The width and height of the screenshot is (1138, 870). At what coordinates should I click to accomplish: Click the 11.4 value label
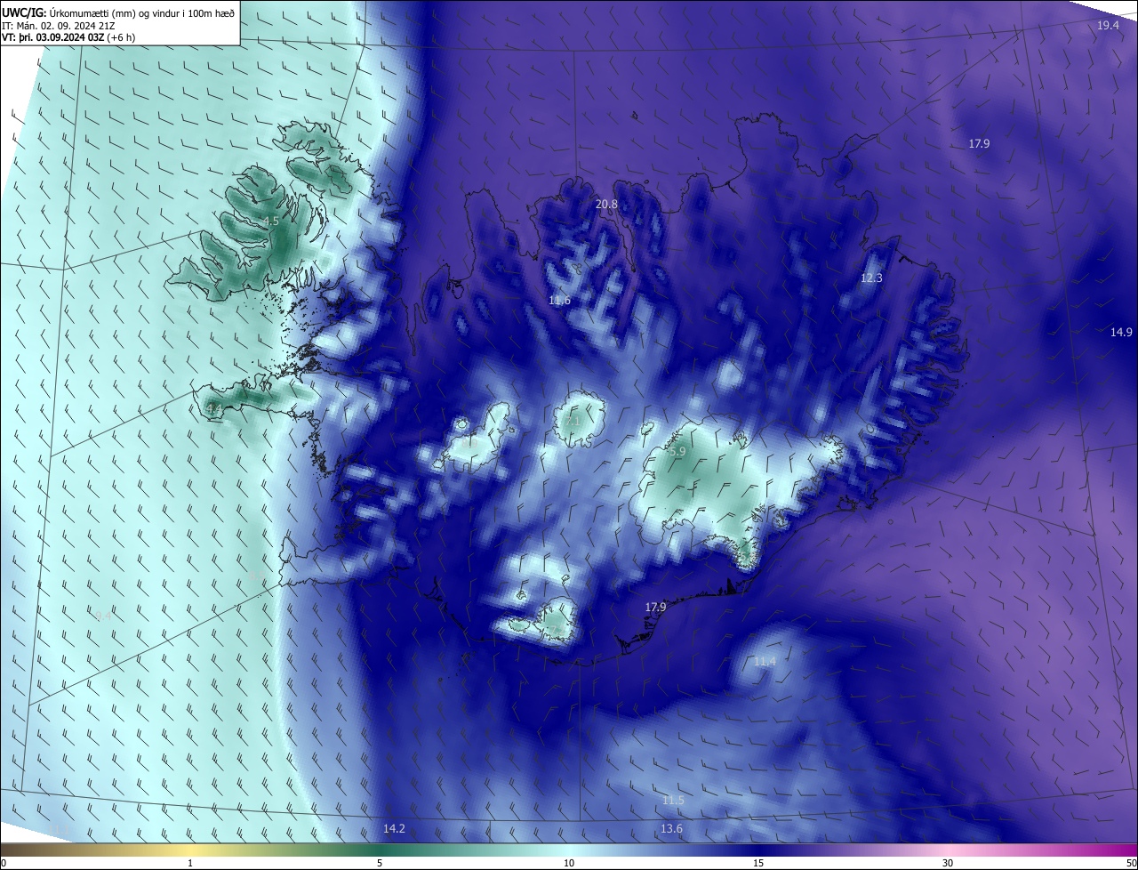tap(765, 662)
